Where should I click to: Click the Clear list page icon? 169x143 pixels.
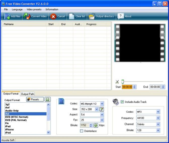pos(71,16)
